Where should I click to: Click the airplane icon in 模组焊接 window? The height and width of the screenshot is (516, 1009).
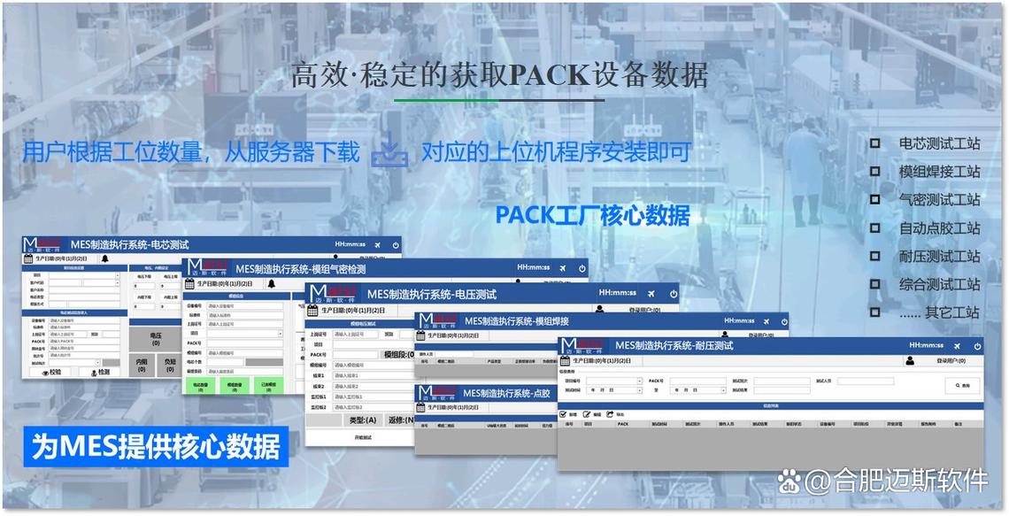(x=766, y=321)
